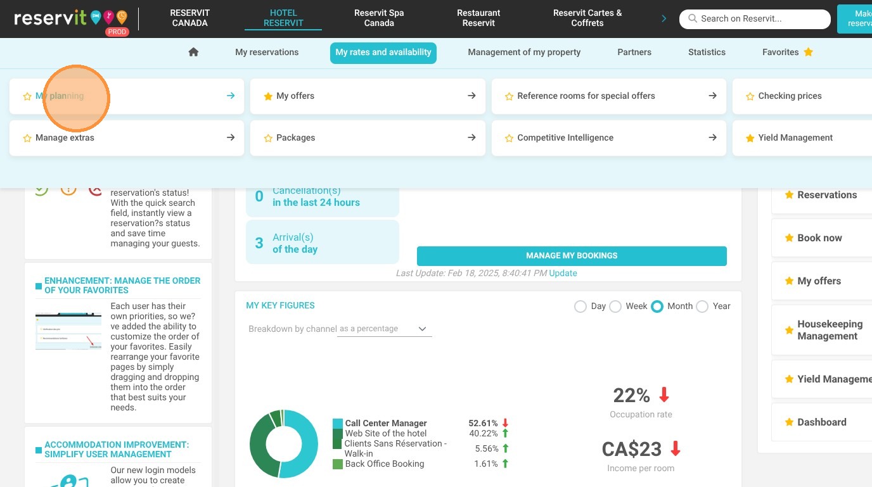This screenshot has height=487, width=872.
Task: Click the magnifier icon in the search box
Action: (x=693, y=19)
